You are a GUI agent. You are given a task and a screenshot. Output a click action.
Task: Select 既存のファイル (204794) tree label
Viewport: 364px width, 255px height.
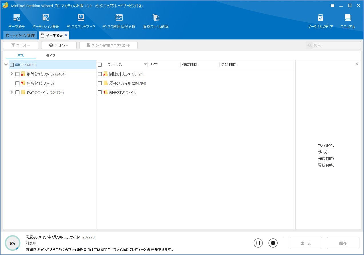45,92
